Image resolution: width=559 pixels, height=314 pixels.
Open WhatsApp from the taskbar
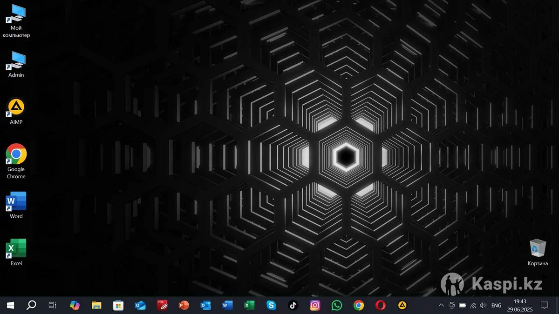pyautogui.click(x=337, y=305)
